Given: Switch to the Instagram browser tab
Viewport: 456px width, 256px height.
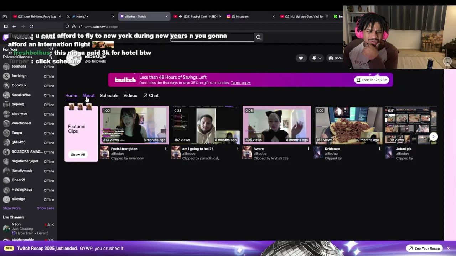Looking at the screenshot, I should click(251, 16).
